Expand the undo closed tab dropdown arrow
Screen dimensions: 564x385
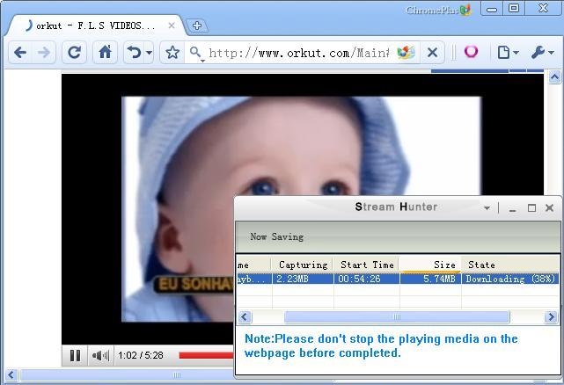pyautogui.click(x=149, y=53)
